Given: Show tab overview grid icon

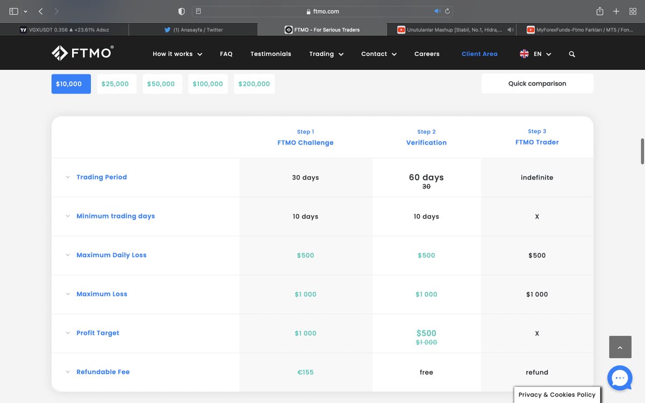Looking at the screenshot, I should pos(633,11).
